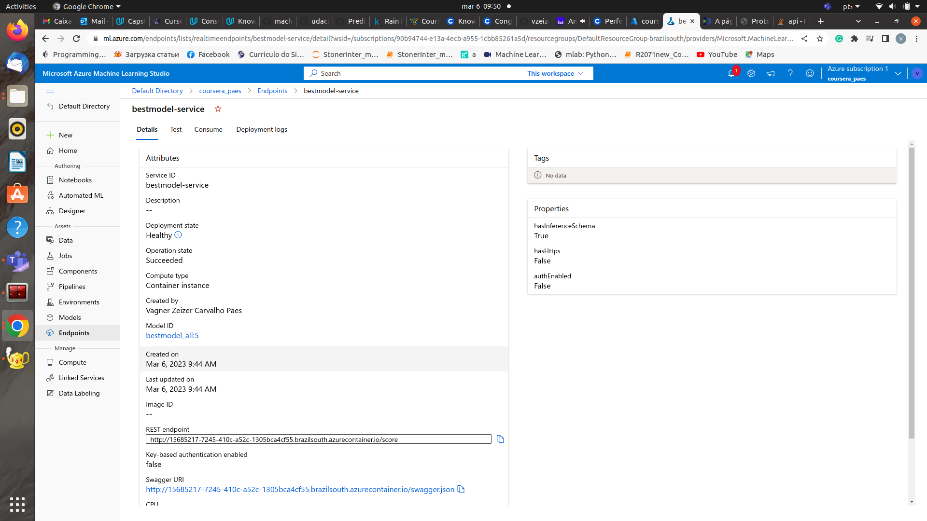Open Swagger URI link

pyautogui.click(x=299, y=489)
